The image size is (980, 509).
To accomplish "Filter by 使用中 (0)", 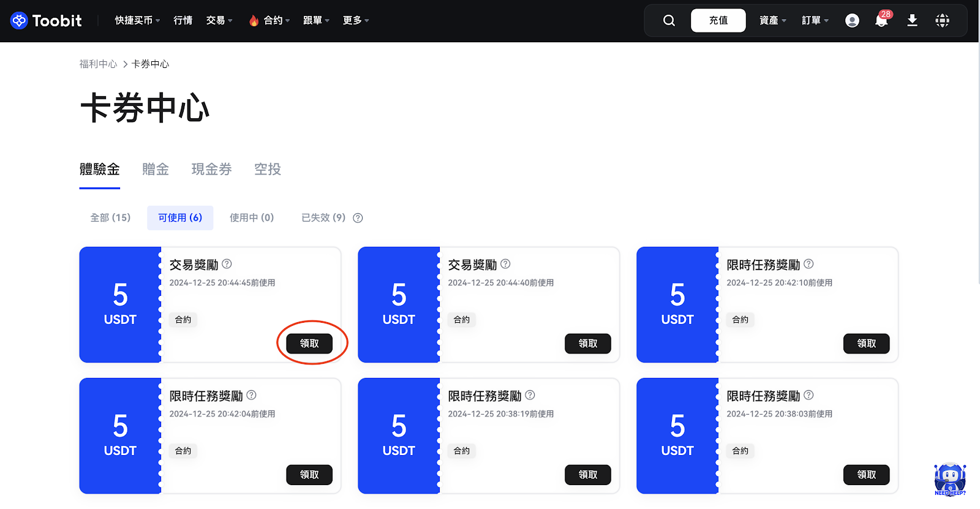I will coord(252,218).
